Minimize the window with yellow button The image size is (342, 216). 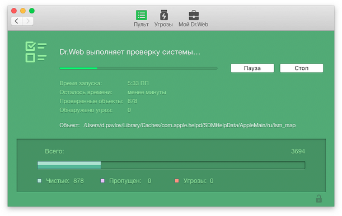point(23,11)
